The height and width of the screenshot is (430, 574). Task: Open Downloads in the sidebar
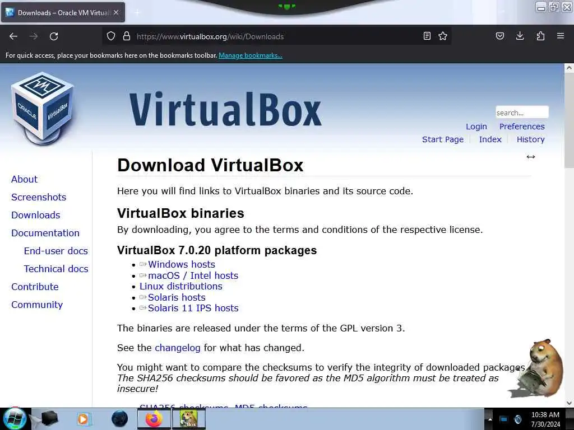(x=36, y=215)
